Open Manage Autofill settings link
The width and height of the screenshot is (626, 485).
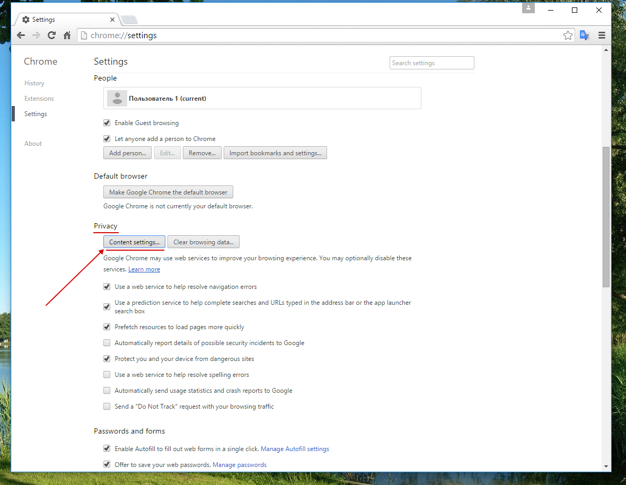tap(295, 449)
